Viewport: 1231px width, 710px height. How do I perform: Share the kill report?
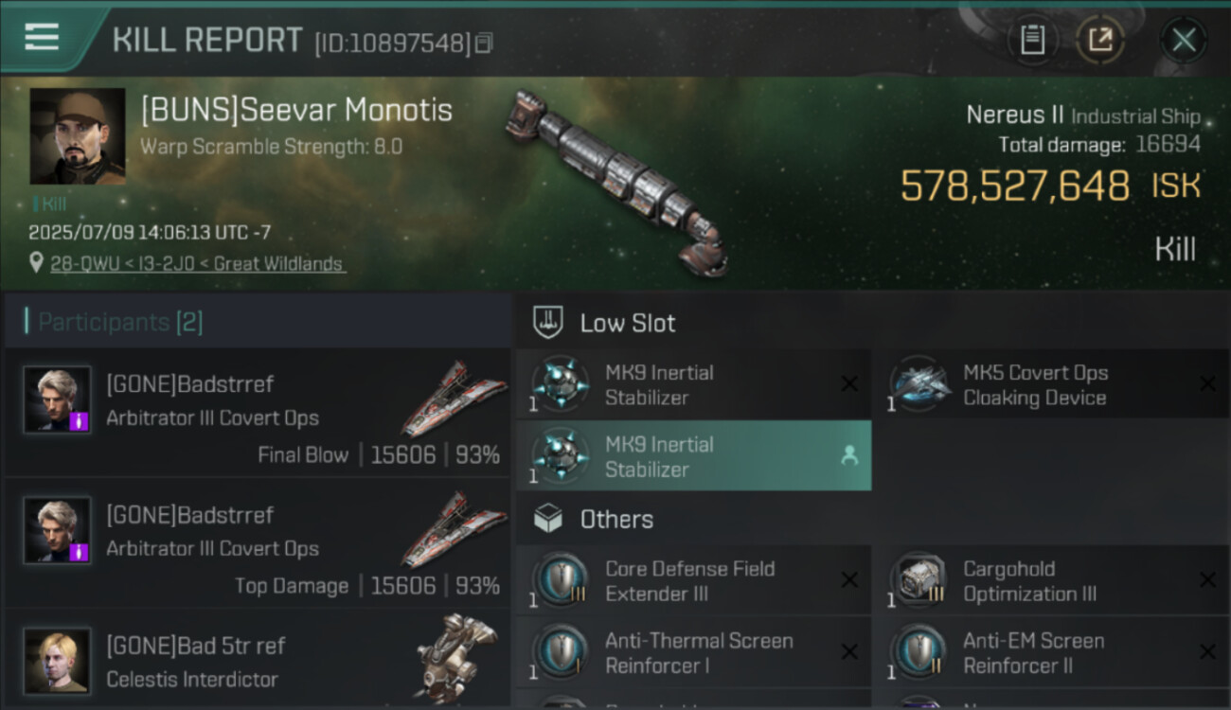[1100, 41]
